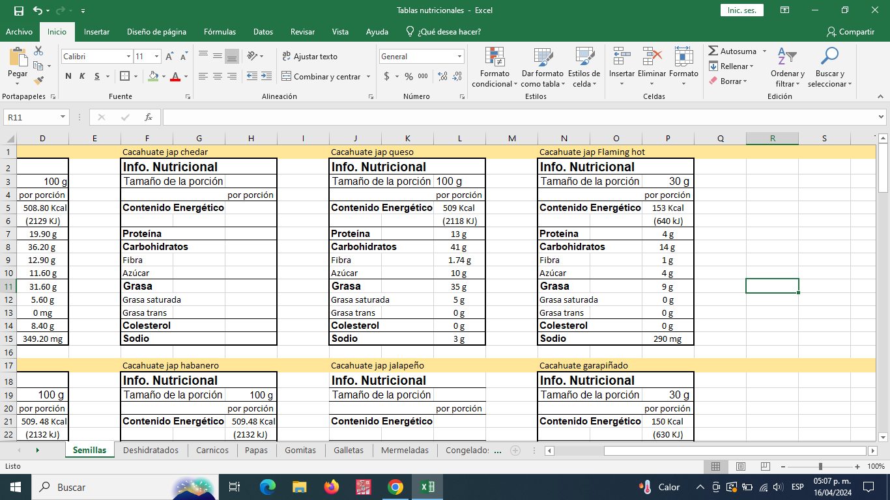Image resolution: width=890 pixels, height=500 pixels.
Task: Click the Insertar cells icon
Action: [x=622, y=57]
